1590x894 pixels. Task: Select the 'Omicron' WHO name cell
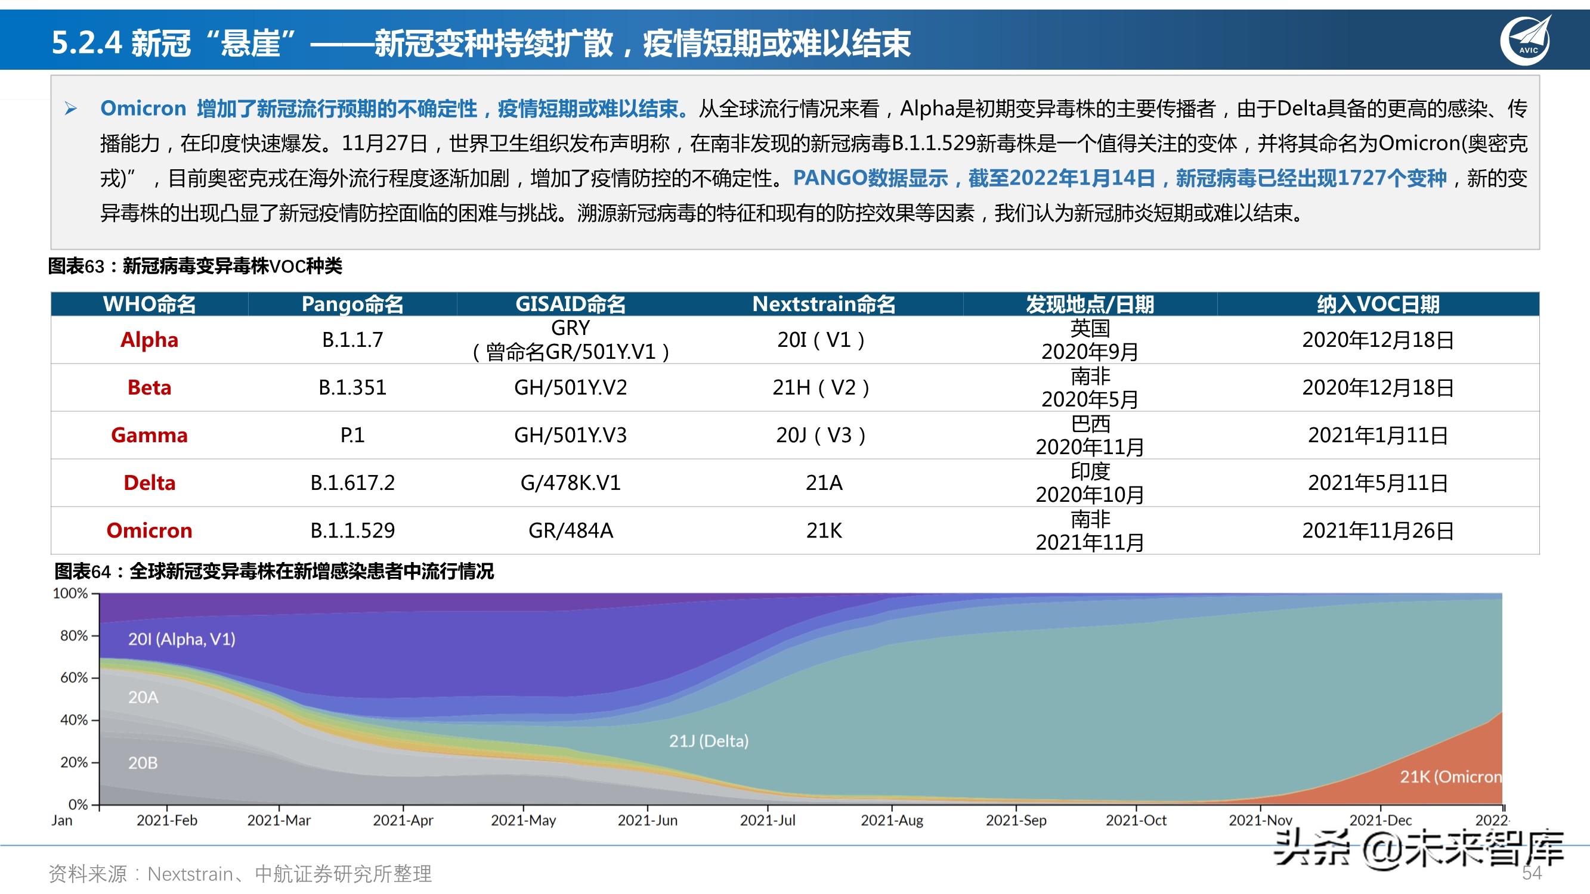tap(149, 530)
